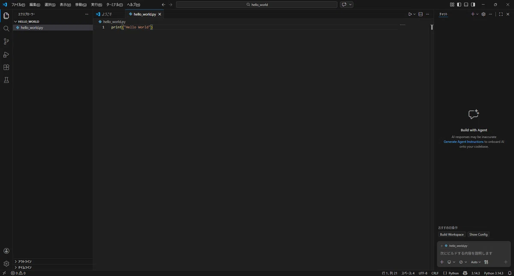Image resolution: width=514 pixels, height=276 pixels.
Task: Open notifications bell in status bar
Action: 509,273
